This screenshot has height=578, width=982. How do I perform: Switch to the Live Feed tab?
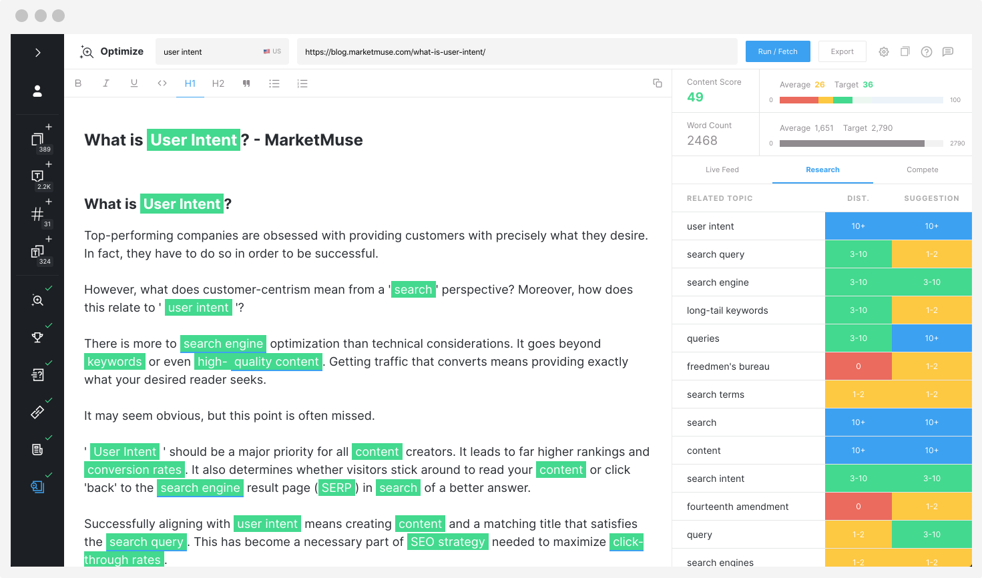pyautogui.click(x=722, y=170)
